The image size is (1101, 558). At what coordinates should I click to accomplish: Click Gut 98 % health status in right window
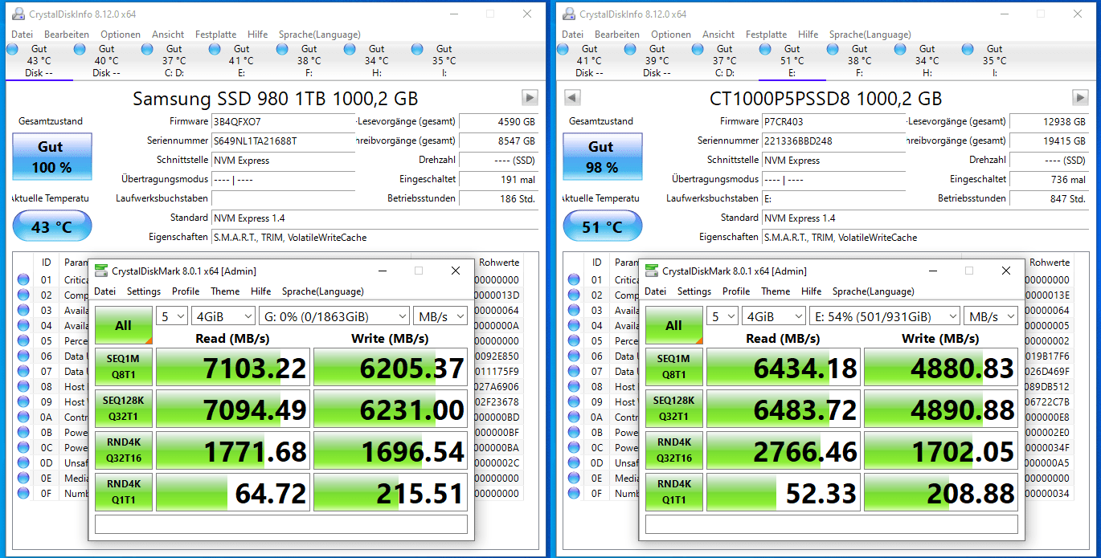tap(603, 157)
